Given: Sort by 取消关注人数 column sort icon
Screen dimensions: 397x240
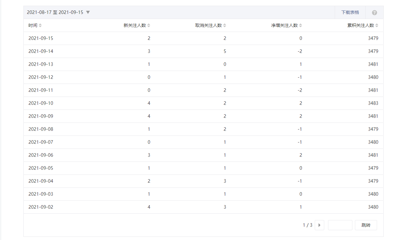Looking at the screenshot, I should point(225,25).
